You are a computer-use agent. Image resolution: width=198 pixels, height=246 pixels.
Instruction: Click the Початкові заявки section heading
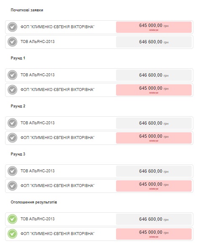click(27, 10)
